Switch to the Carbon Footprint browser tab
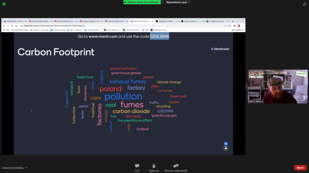The width and height of the screenshot is (309, 173). click(191, 21)
